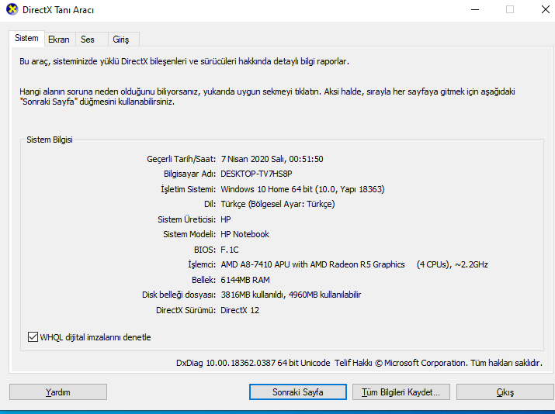Image resolution: width=555 pixels, height=414 pixels.
Task: Click the DirectX 12 version value
Action: click(240, 310)
